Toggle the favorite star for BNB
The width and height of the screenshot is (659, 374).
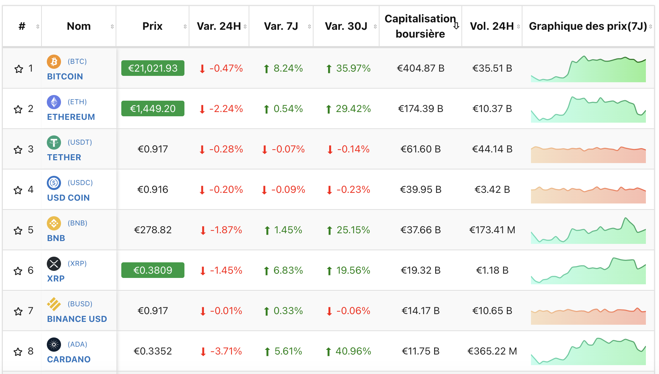(x=17, y=231)
